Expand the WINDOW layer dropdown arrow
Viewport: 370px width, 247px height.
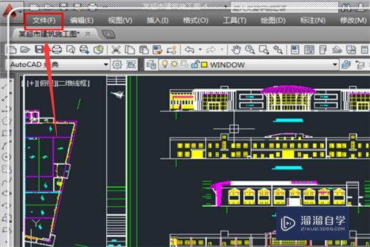coord(335,65)
